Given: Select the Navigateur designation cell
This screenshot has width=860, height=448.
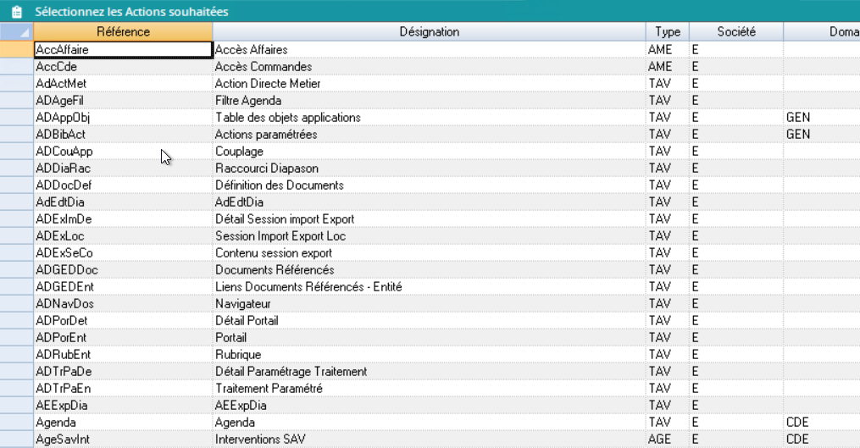Looking at the screenshot, I should [x=429, y=304].
